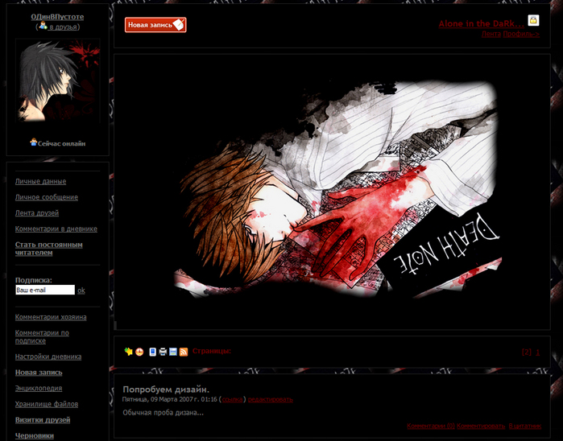
Task: Click the Новая запись red button
Action: (x=155, y=25)
